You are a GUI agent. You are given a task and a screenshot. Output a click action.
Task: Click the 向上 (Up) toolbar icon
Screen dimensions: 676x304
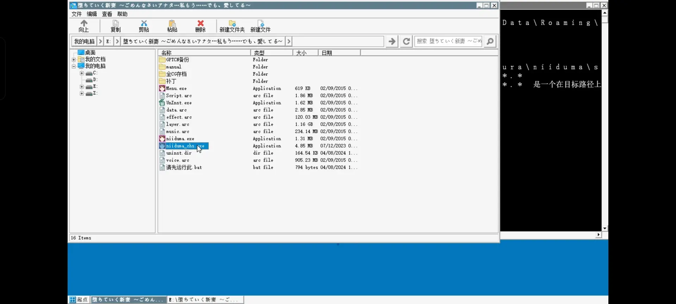click(84, 23)
